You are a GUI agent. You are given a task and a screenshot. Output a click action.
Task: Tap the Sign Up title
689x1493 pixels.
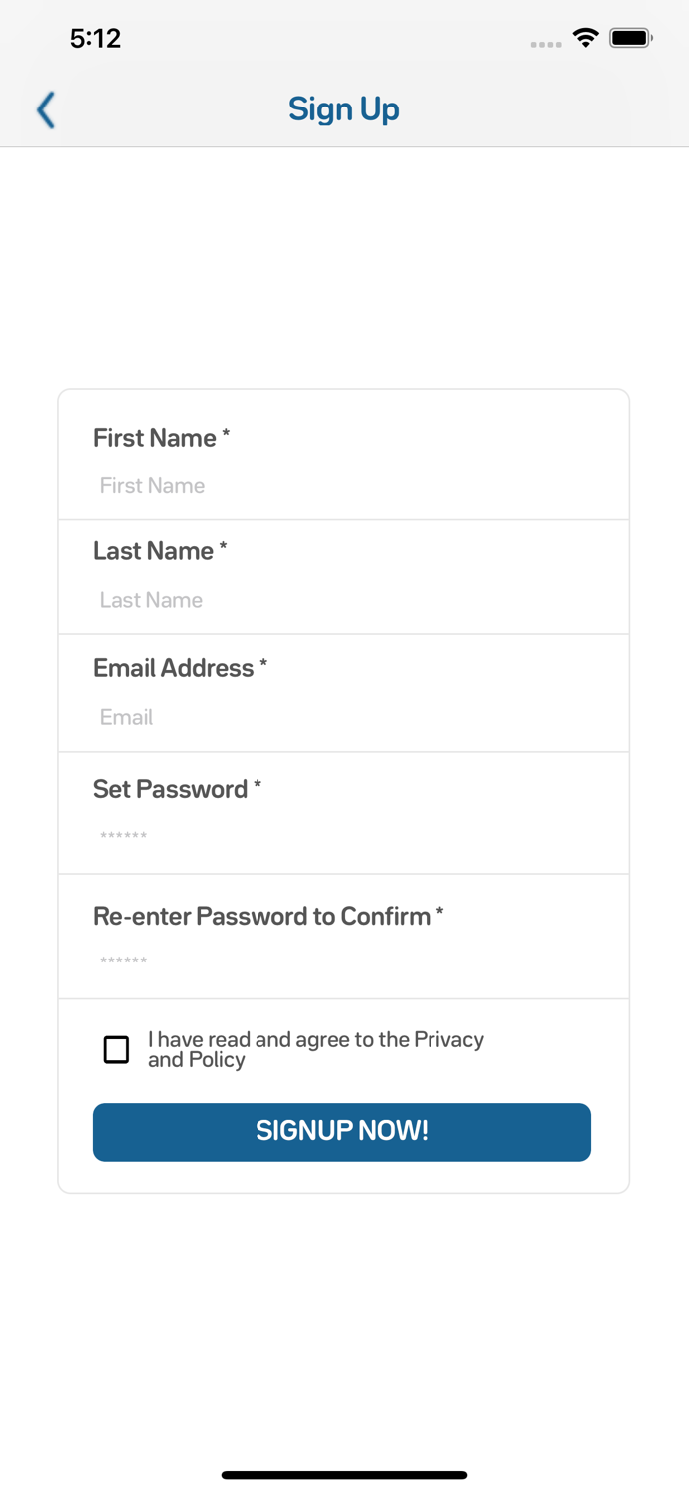[x=344, y=109]
